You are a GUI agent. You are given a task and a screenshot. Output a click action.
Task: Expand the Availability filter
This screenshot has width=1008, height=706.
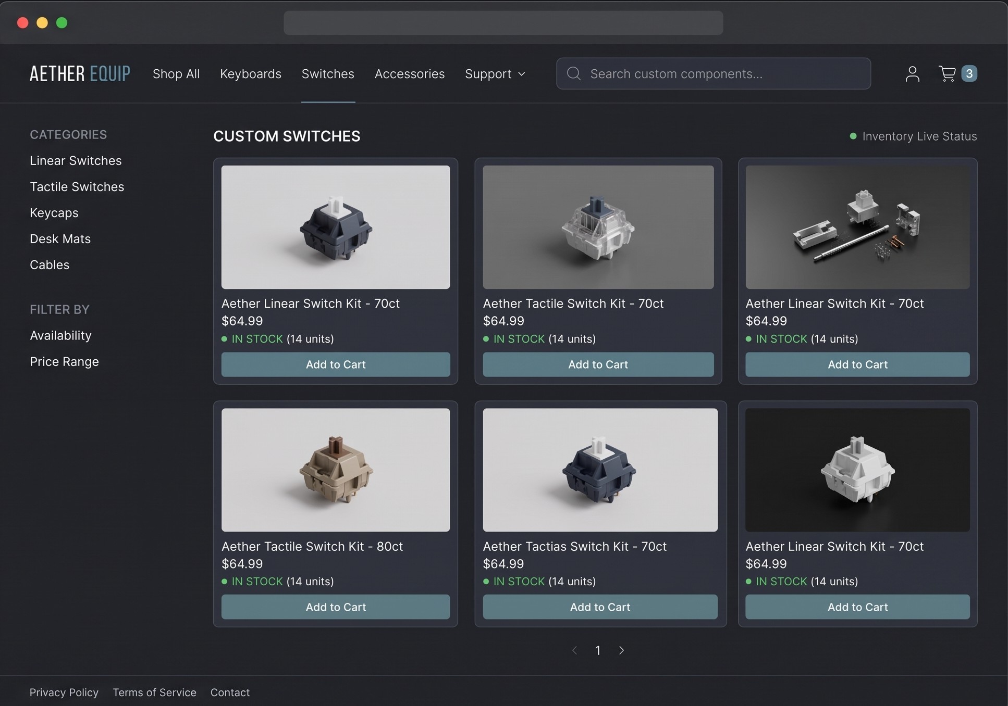[x=60, y=335]
